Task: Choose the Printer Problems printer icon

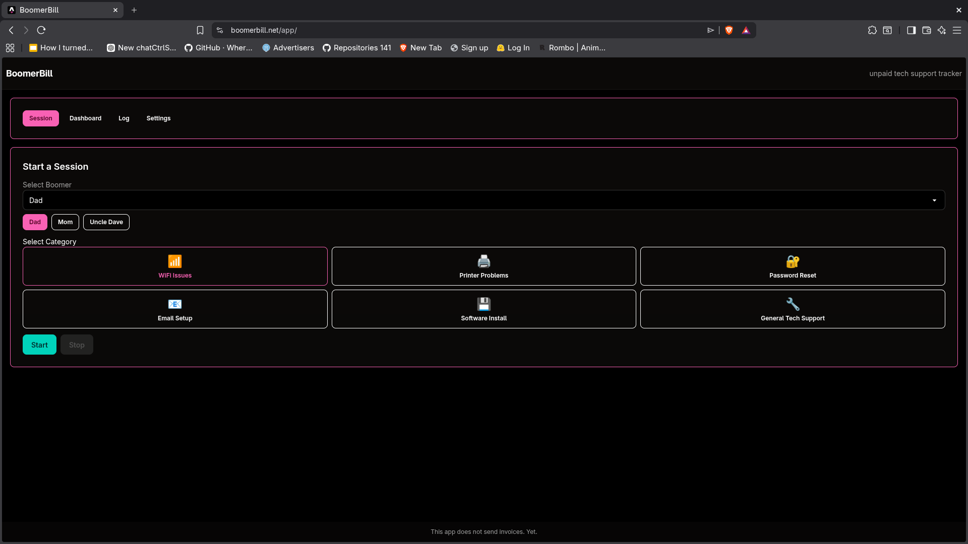Action: [483, 261]
